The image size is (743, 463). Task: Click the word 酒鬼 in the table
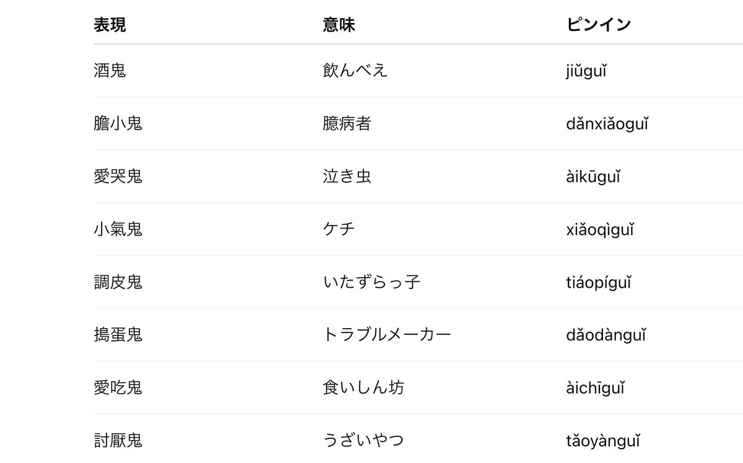click(110, 71)
